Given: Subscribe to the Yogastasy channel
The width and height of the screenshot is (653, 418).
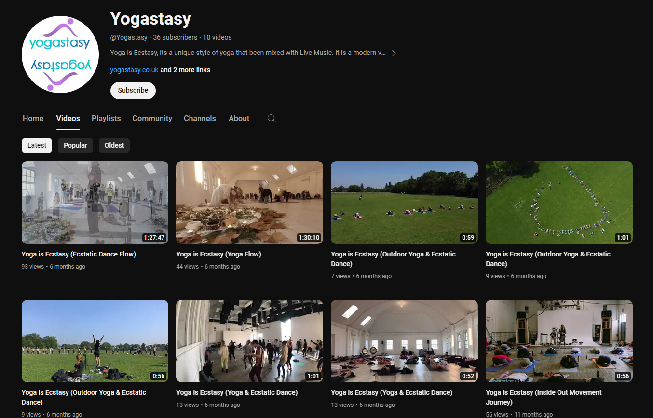Looking at the screenshot, I should tap(133, 91).
